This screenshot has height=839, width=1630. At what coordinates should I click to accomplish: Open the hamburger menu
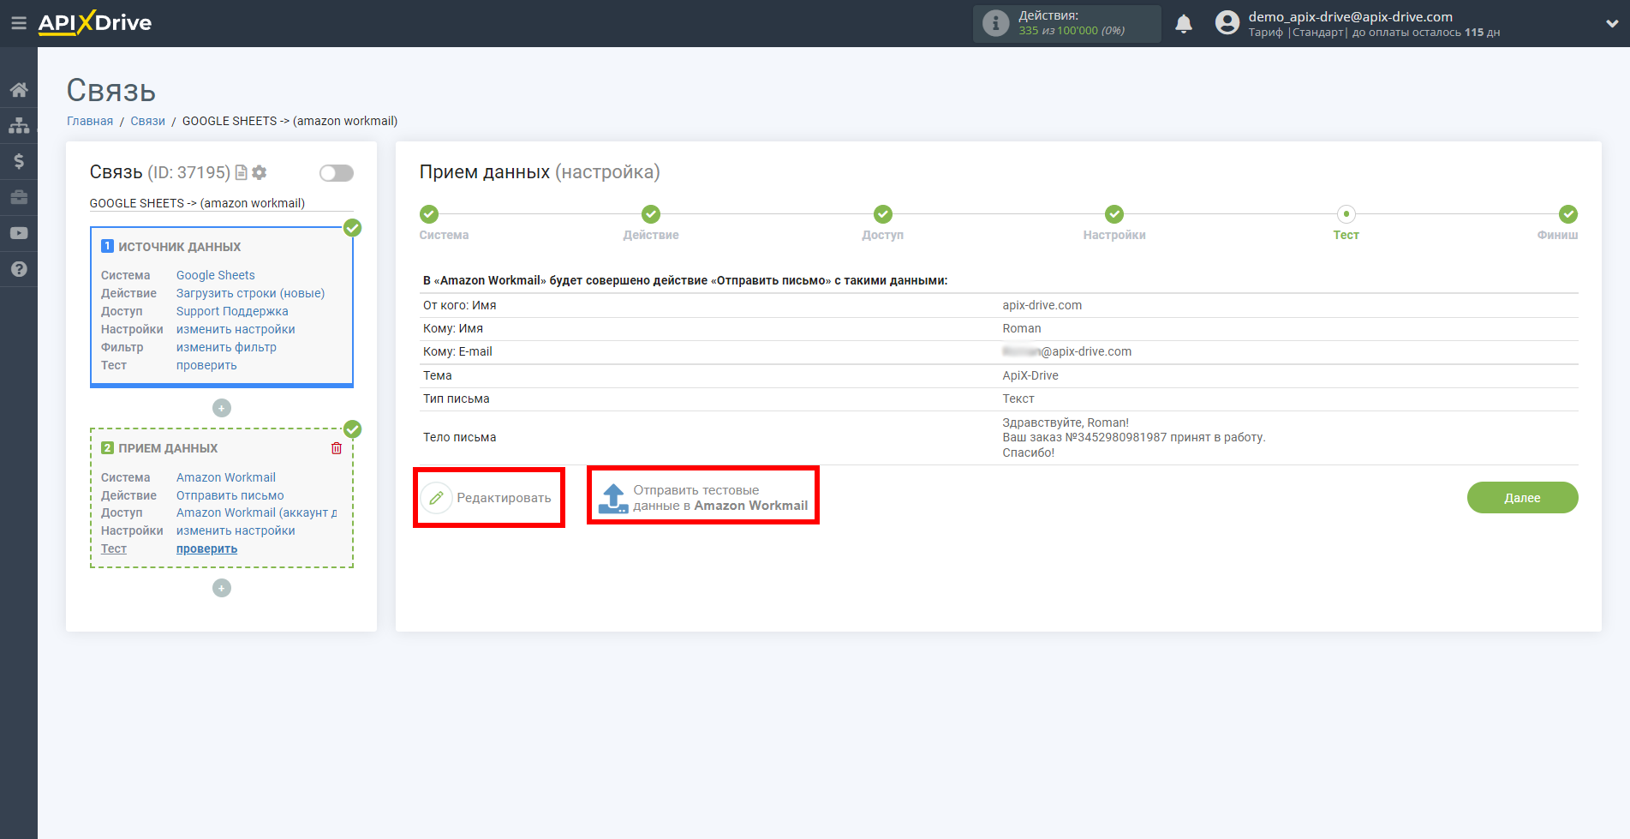click(18, 23)
